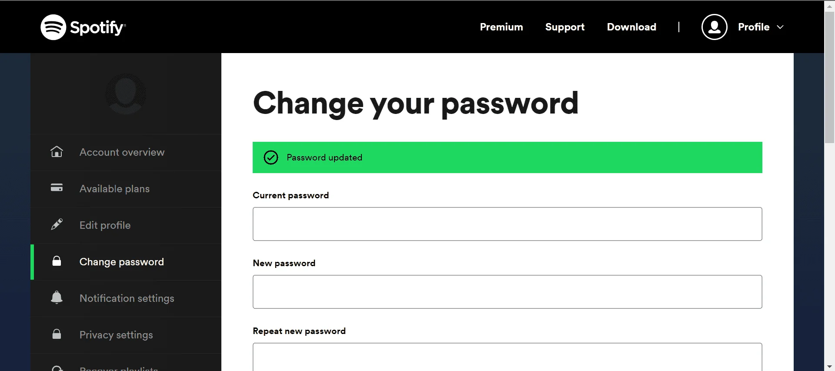Open Premium in the top navigation
Viewport: 835px width, 371px height.
click(x=501, y=27)
